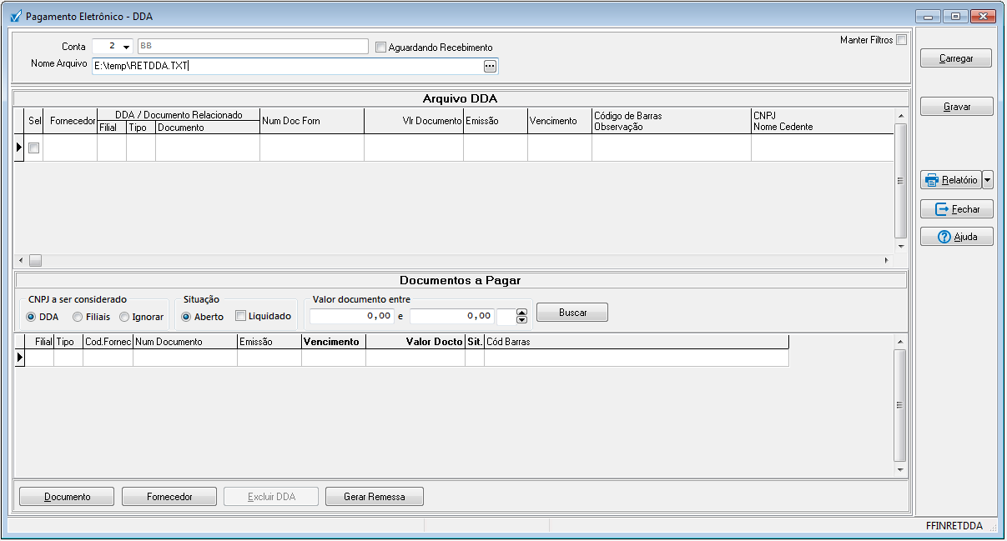Click the application icon in title bar
Screen dimensions: 1007x541
coord(15,16)
